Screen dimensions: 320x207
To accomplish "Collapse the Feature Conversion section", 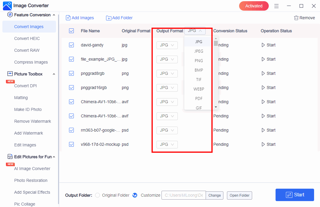I will coord(54,15).
